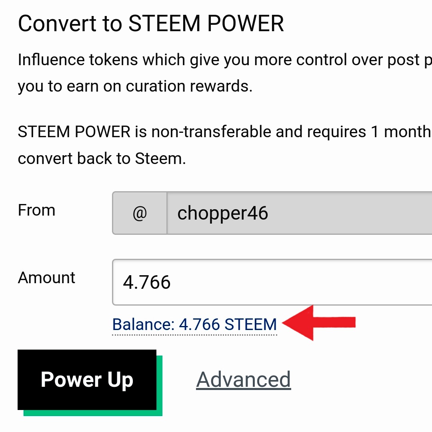
Task: Click the 4.766 value in Amount
Action: tap(146, 282)
